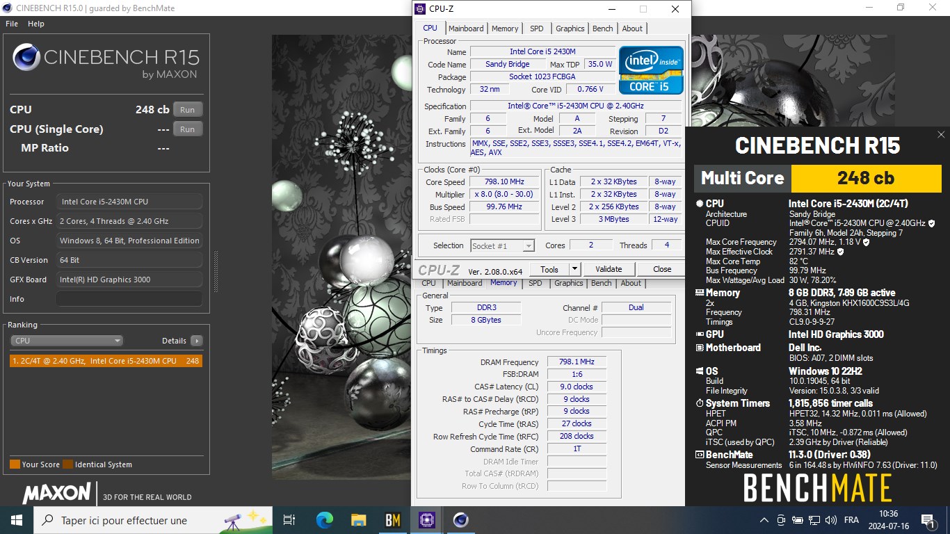Click the GFX Board field

[129, 280]
